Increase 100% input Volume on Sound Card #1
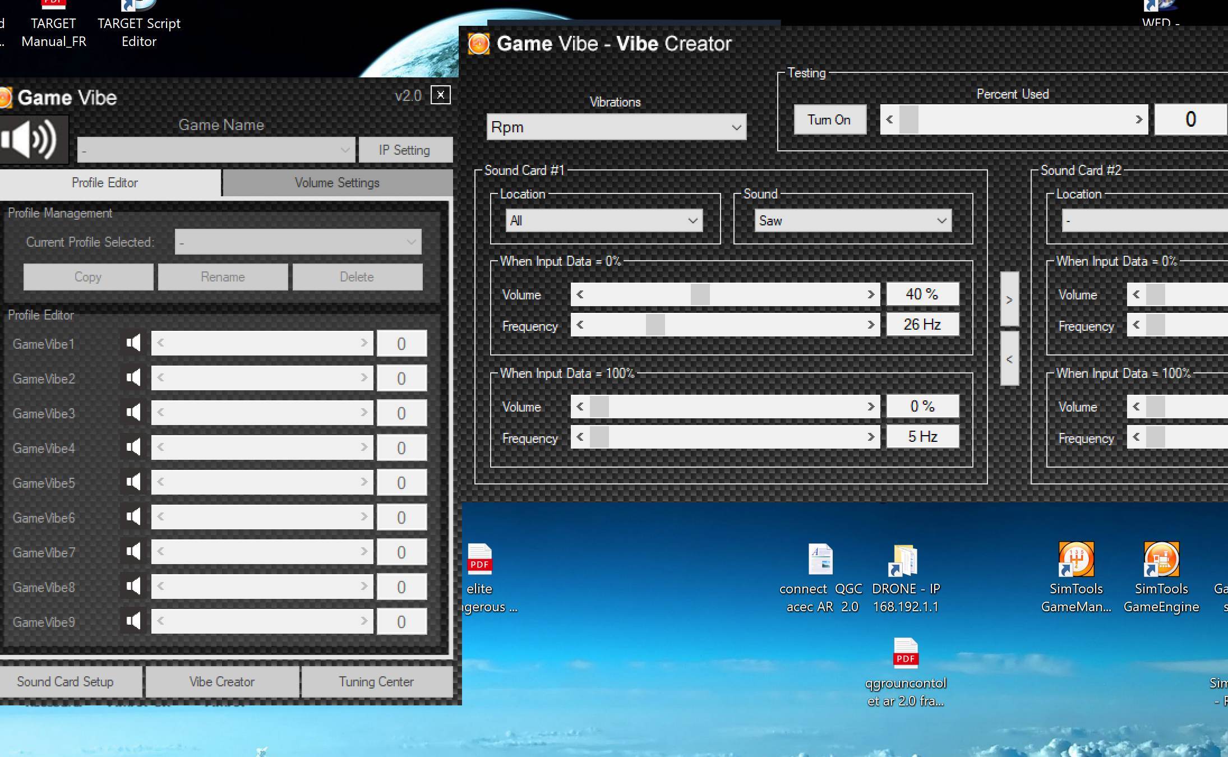Screen dimensions: 1228x757 point(870,407)
